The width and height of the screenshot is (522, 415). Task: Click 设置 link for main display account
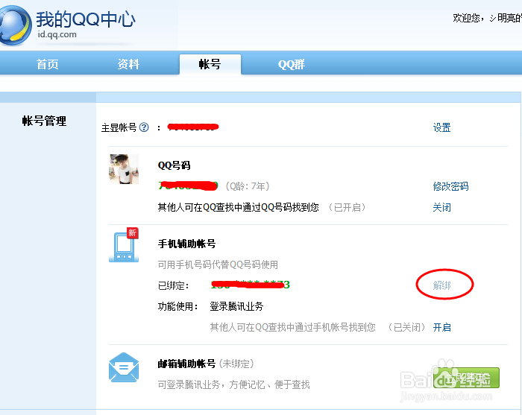pos(441,127)
